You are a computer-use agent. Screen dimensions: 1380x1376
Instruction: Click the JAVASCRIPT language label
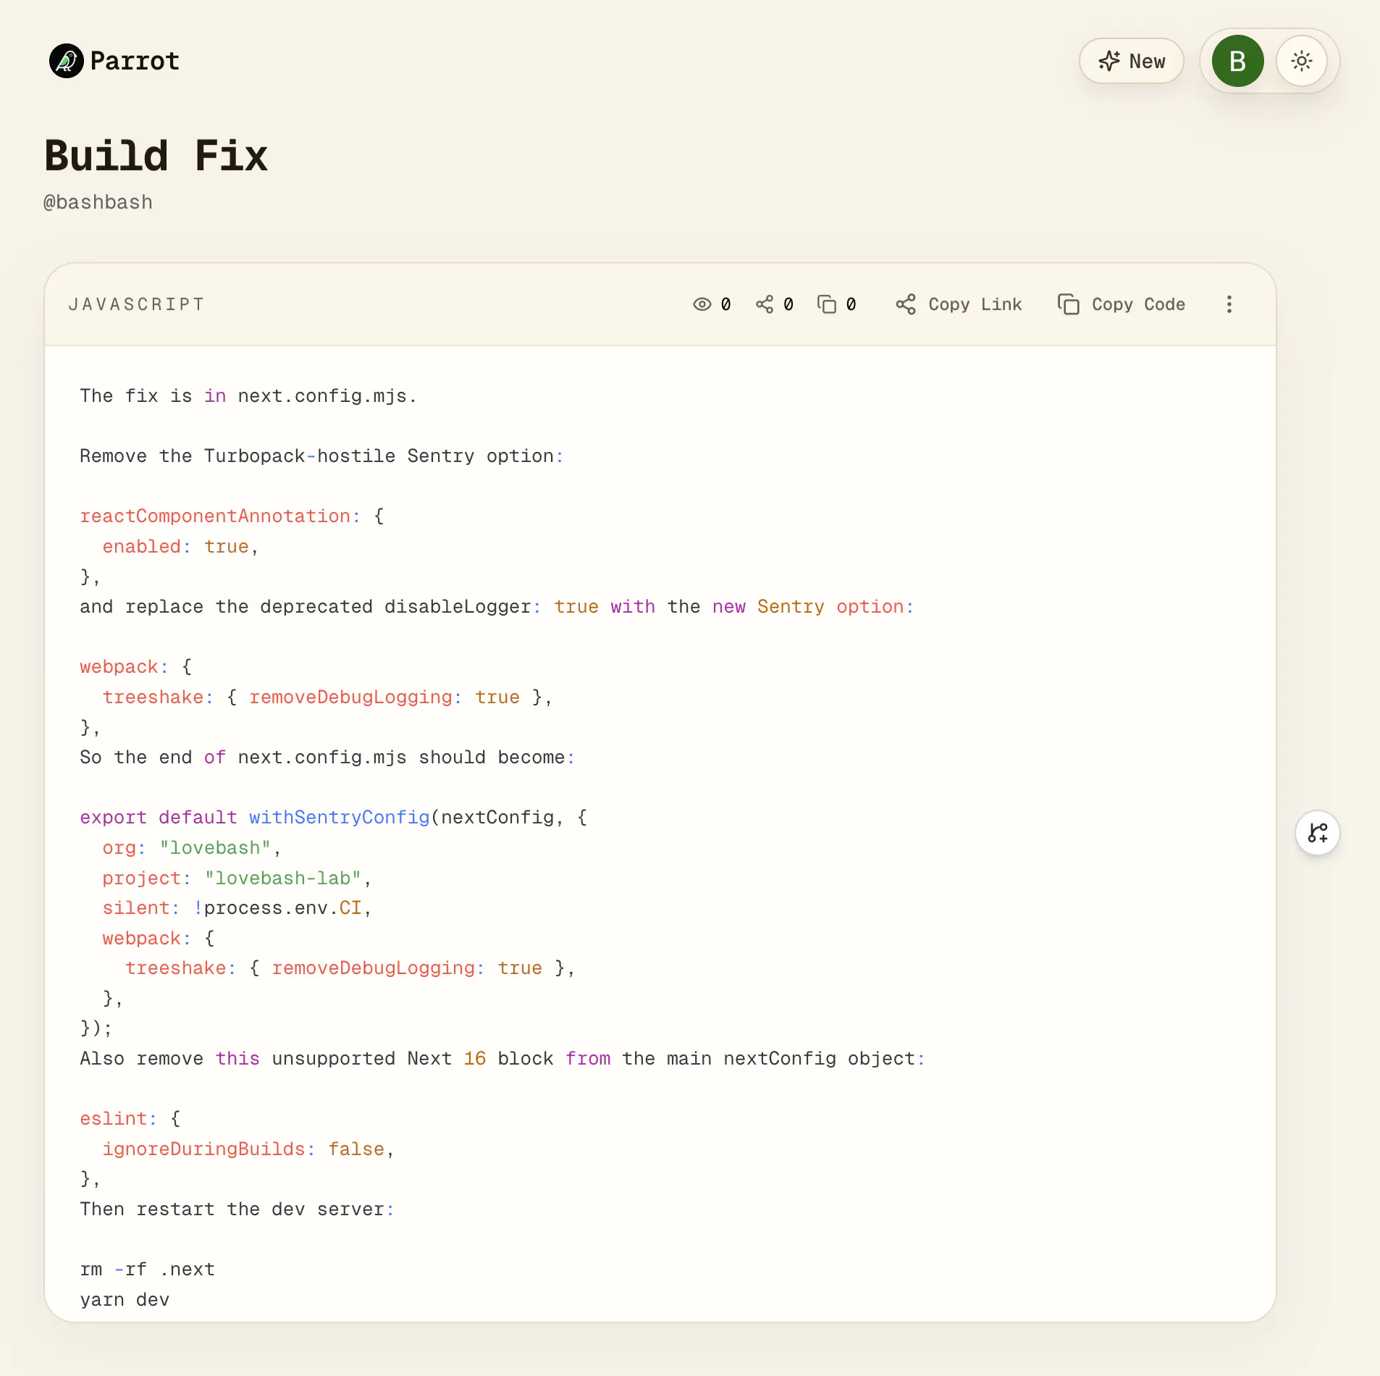point(137,304)
